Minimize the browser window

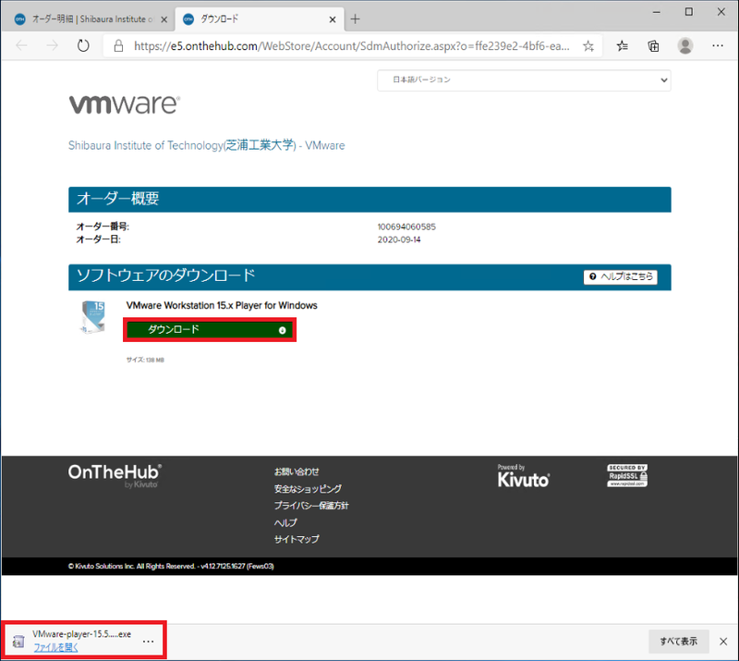[656, 12]
